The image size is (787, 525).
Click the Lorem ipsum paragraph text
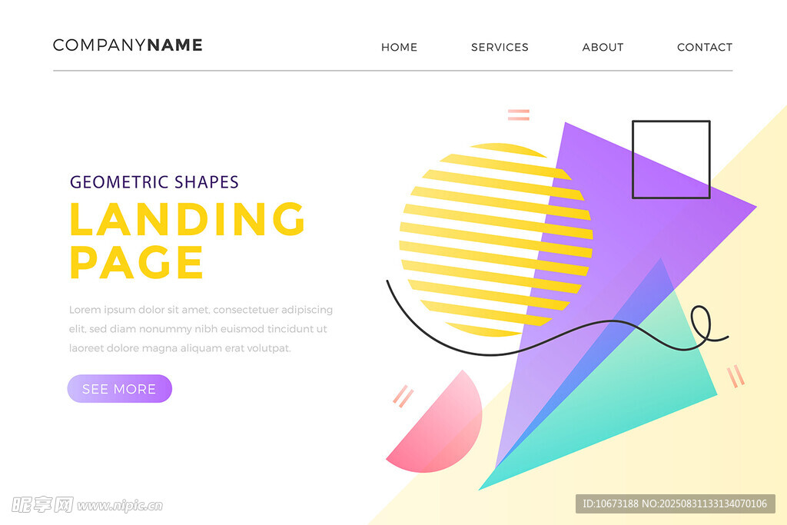[x=201, y=329]
